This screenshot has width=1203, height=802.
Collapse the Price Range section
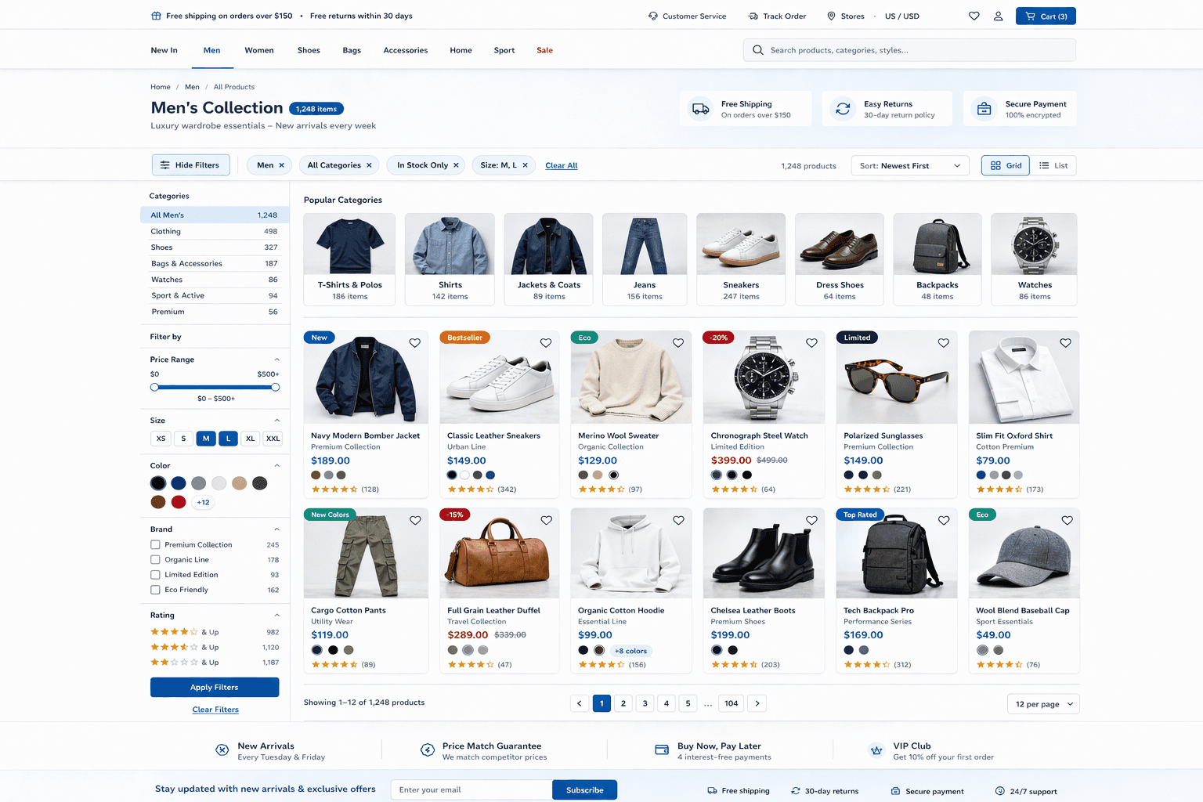click(x=276, y=359)
